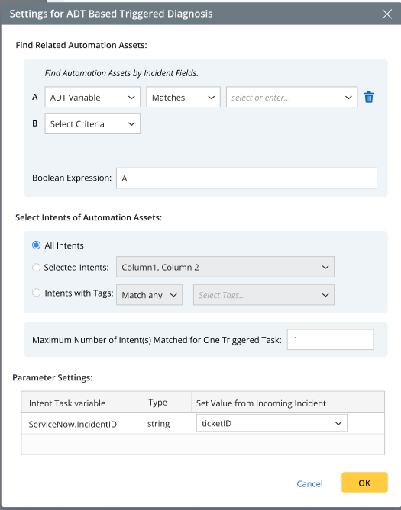Cancel the dialog changes
401x510 pixels.
pyautogui.click(x=309, y=483)
